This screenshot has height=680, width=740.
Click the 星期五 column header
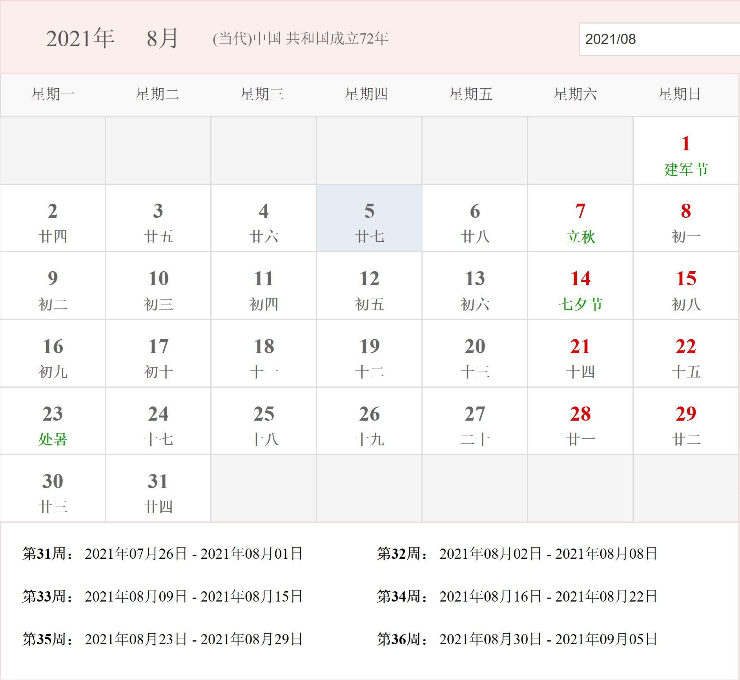click(470, 94)
